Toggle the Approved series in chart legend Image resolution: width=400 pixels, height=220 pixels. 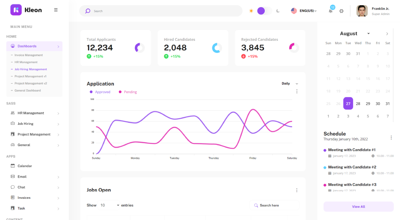(x=100, y=92)
